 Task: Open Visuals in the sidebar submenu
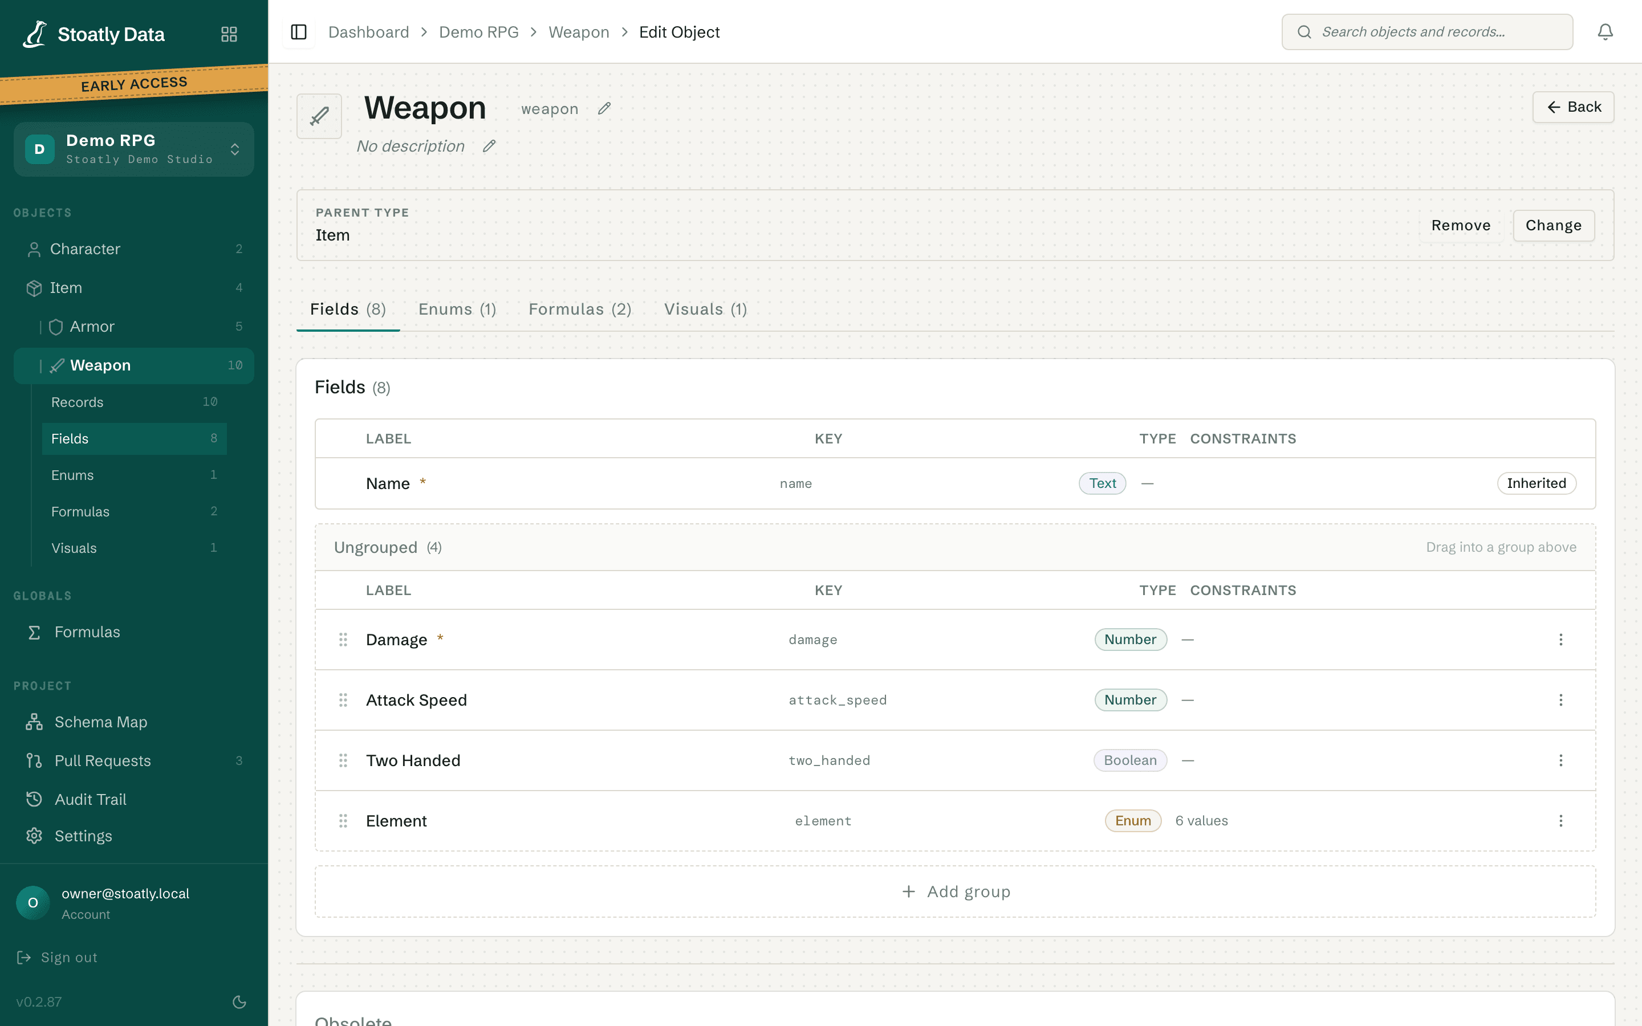point(135,548)
